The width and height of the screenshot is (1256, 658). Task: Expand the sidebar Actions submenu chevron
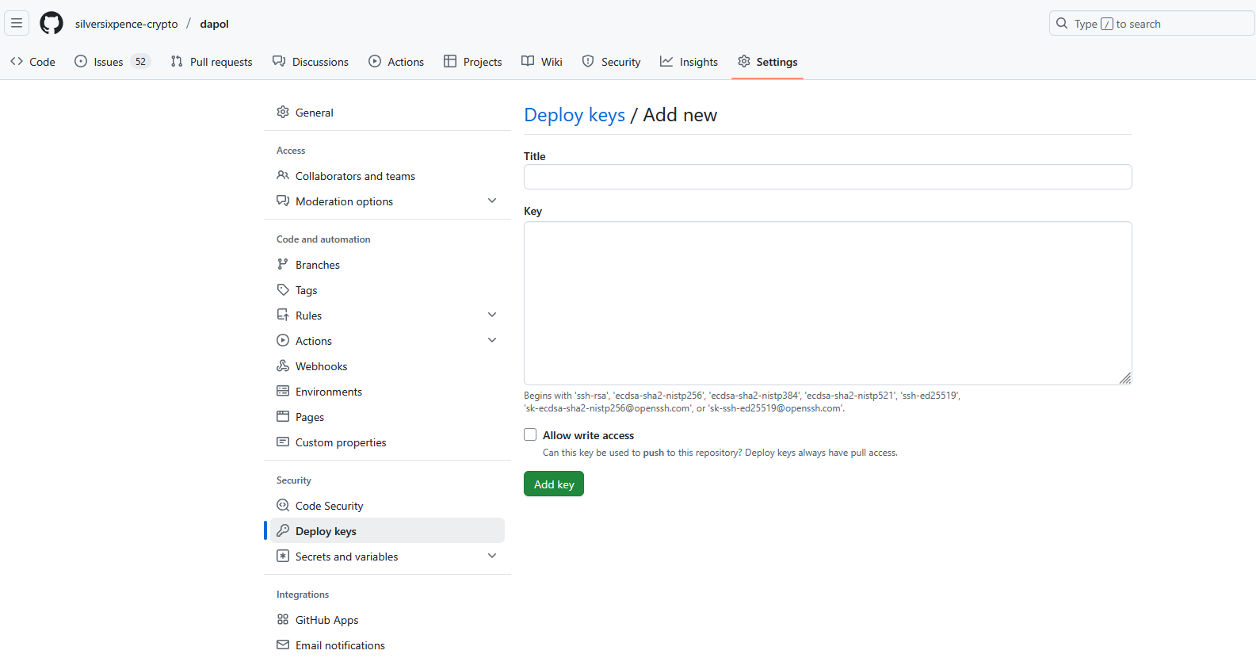492,341
